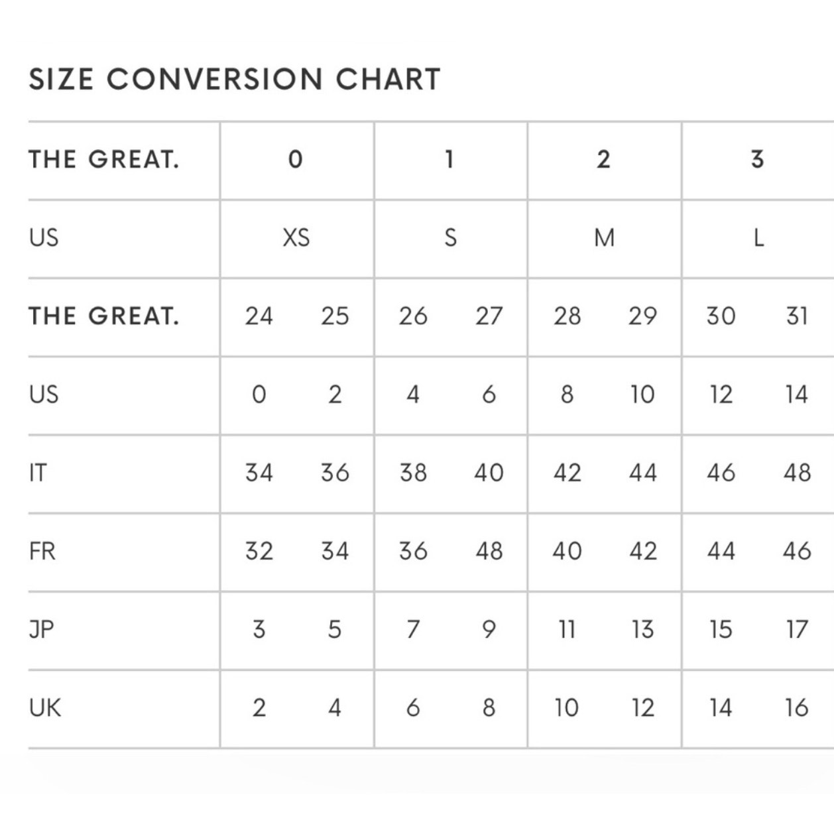Click the XS cell in US row
The width and height of the screenshot is (834, 834).
click(x=296, y=237)
